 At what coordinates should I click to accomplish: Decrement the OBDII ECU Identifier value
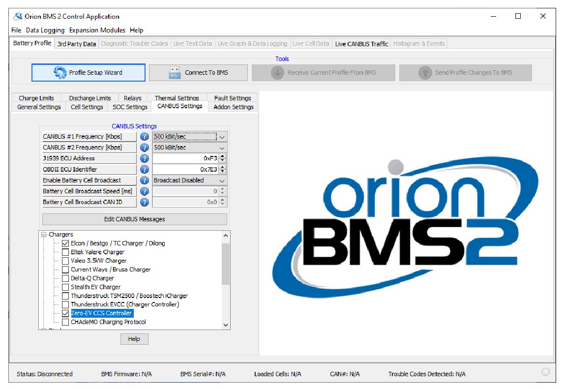click(223, 172)
